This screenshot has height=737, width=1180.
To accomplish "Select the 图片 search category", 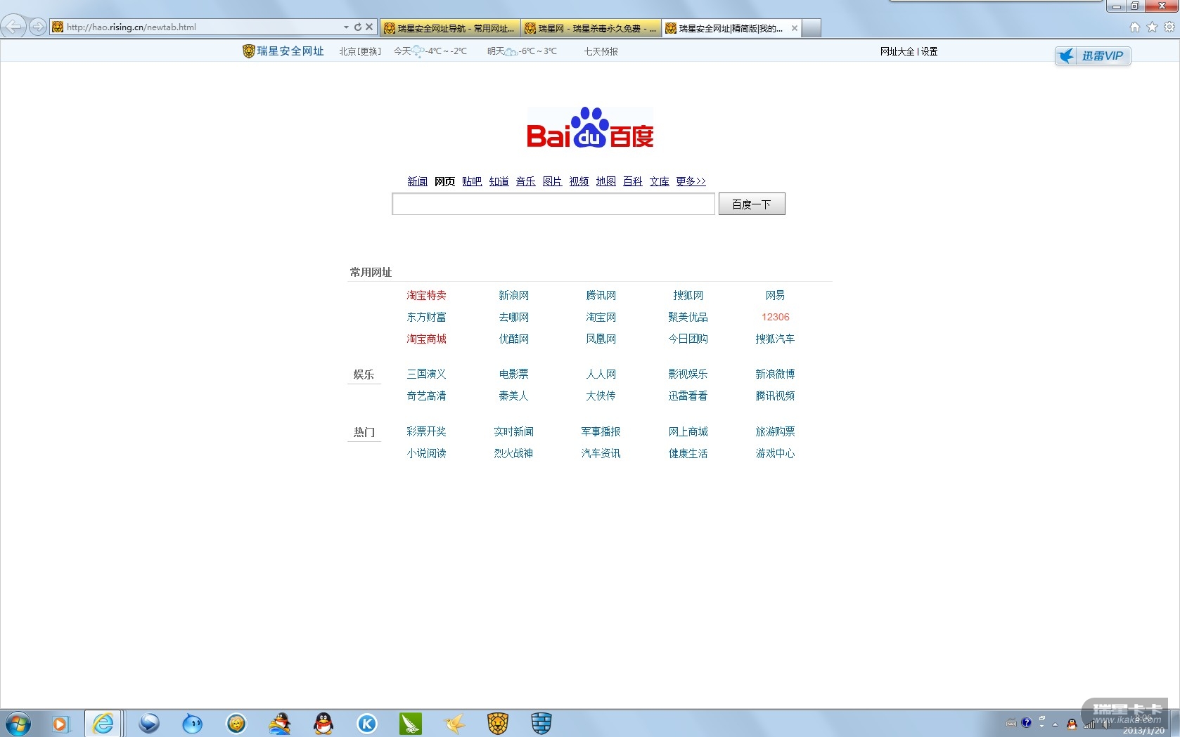I will (552, 181).
